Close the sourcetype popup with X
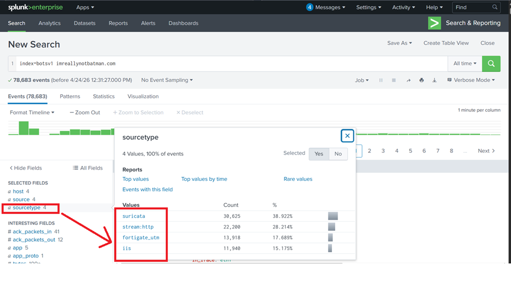The image size is (511, 290). coord(347,136)
